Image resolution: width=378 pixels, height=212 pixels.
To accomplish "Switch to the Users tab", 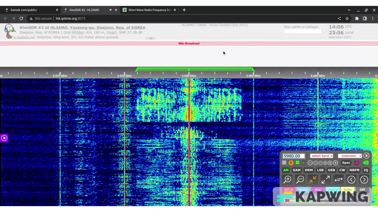I will coord(333,190).
